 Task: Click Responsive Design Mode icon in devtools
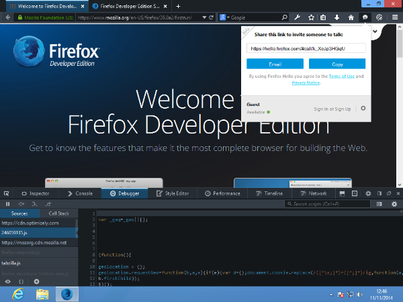coord(355,193)
